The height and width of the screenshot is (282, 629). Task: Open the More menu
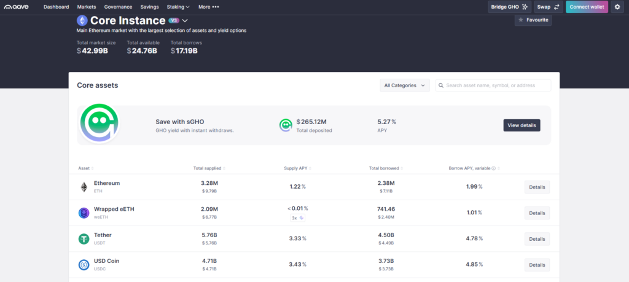click(x=208, y=7)
